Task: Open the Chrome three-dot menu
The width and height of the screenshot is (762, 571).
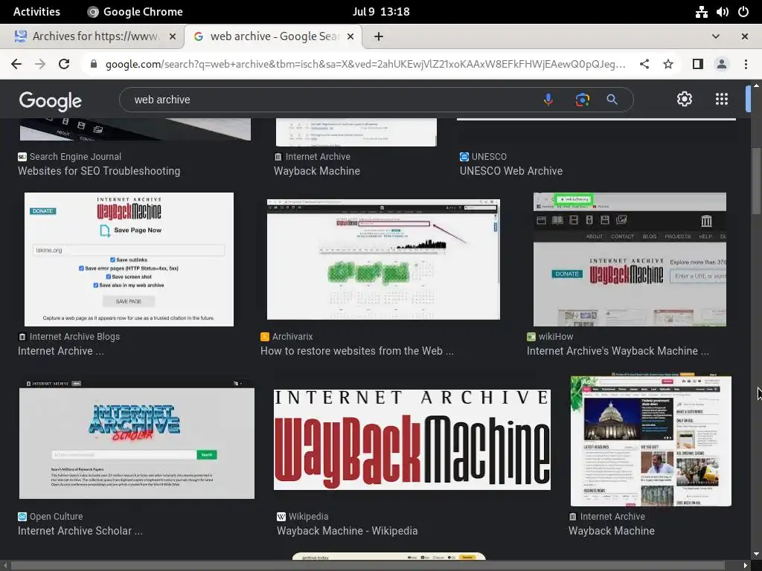Action: click(746, 64)
